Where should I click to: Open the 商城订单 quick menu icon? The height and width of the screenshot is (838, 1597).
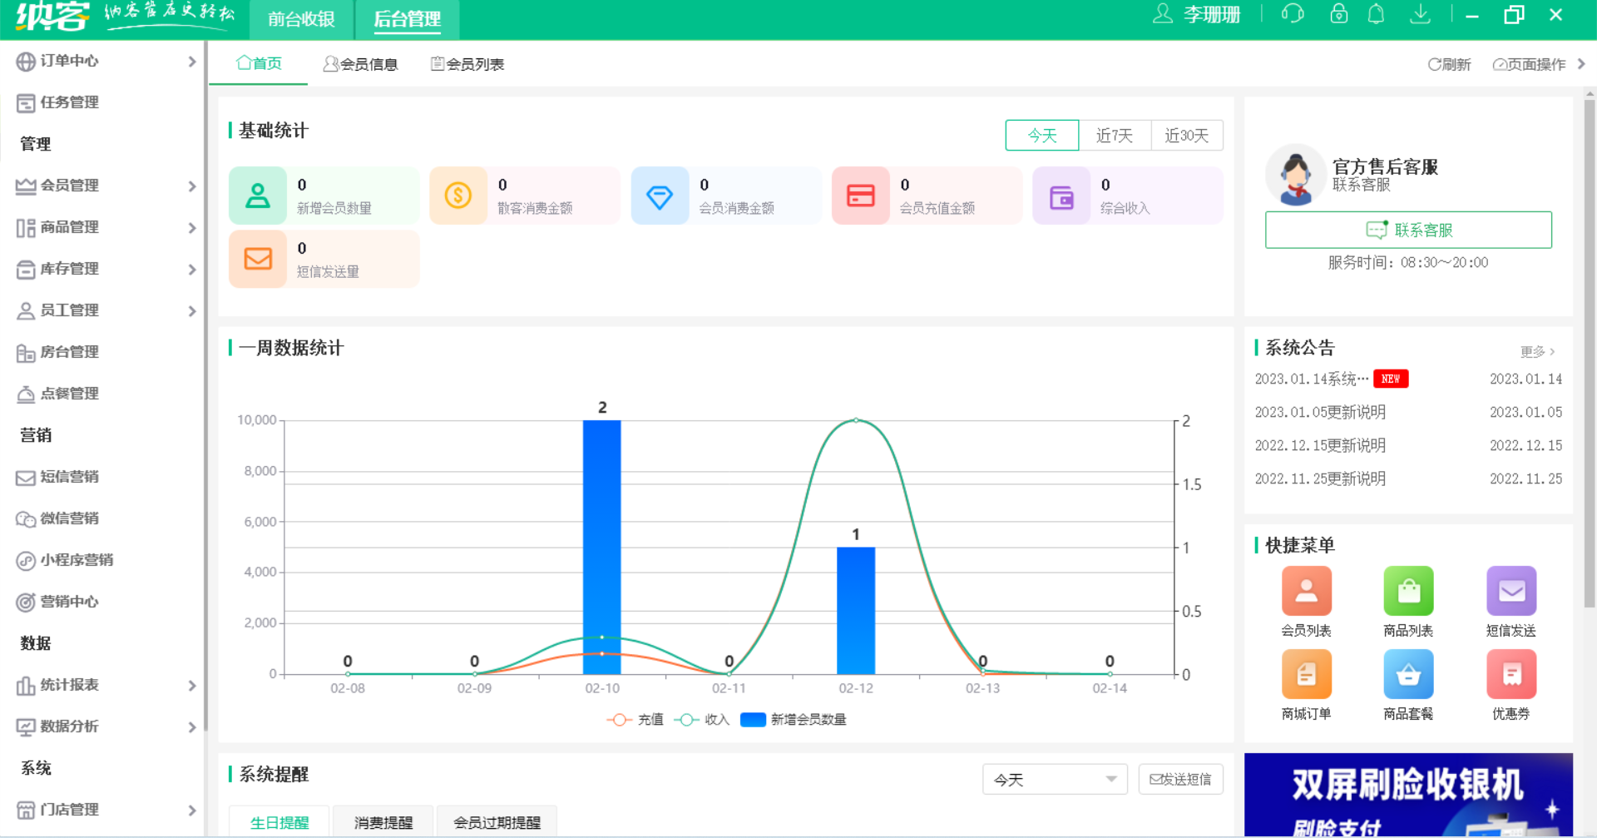click(x=1306, y=675)
